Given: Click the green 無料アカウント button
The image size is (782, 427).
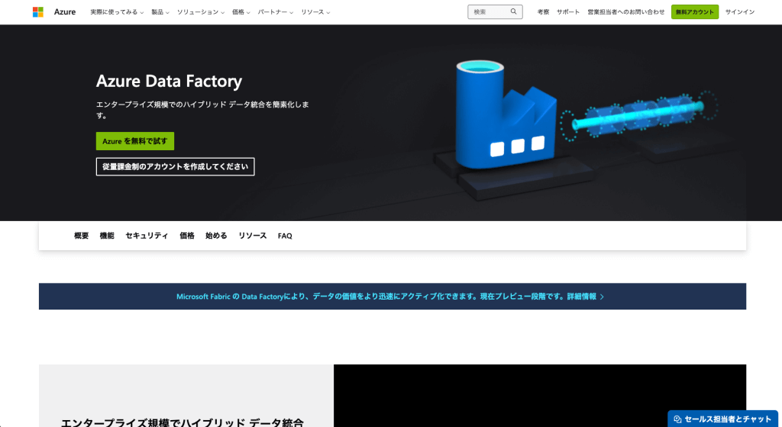Looking at the screenshot, I should (x=695, y=12).
